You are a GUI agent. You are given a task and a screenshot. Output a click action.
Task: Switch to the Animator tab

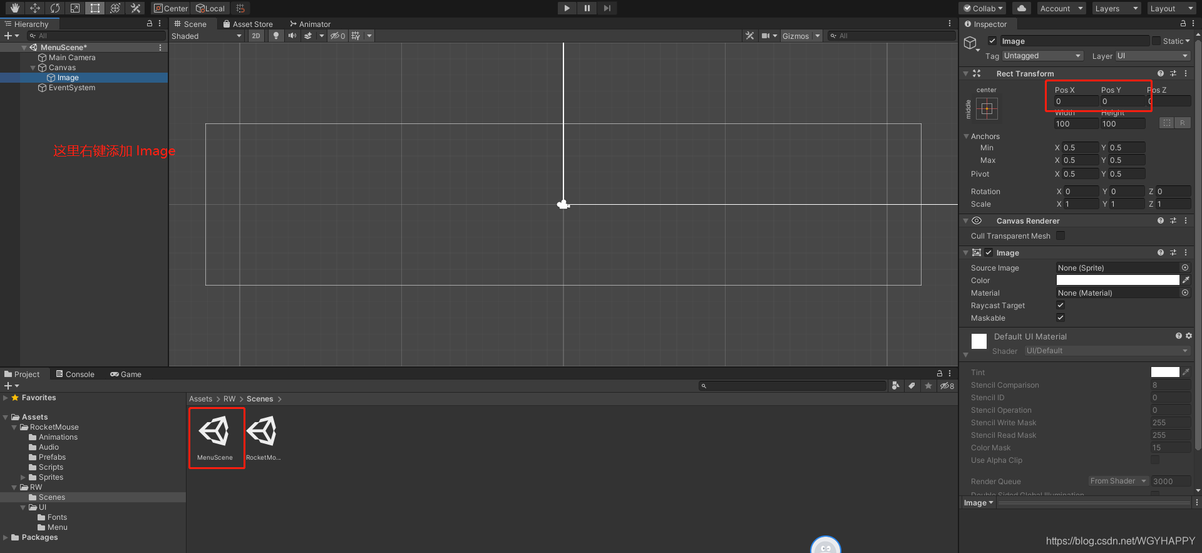coord(310,24)
